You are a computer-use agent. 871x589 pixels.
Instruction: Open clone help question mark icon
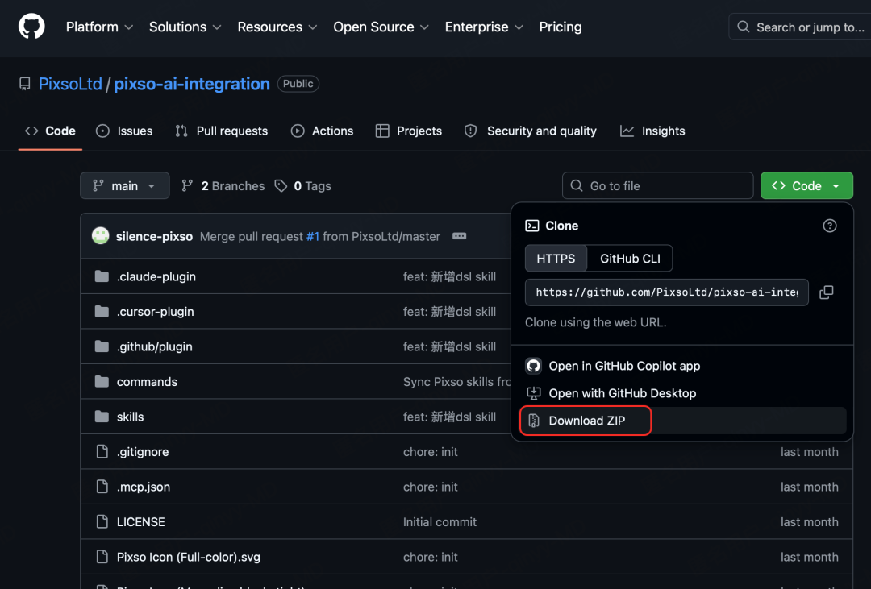click(x=830, y=226)
